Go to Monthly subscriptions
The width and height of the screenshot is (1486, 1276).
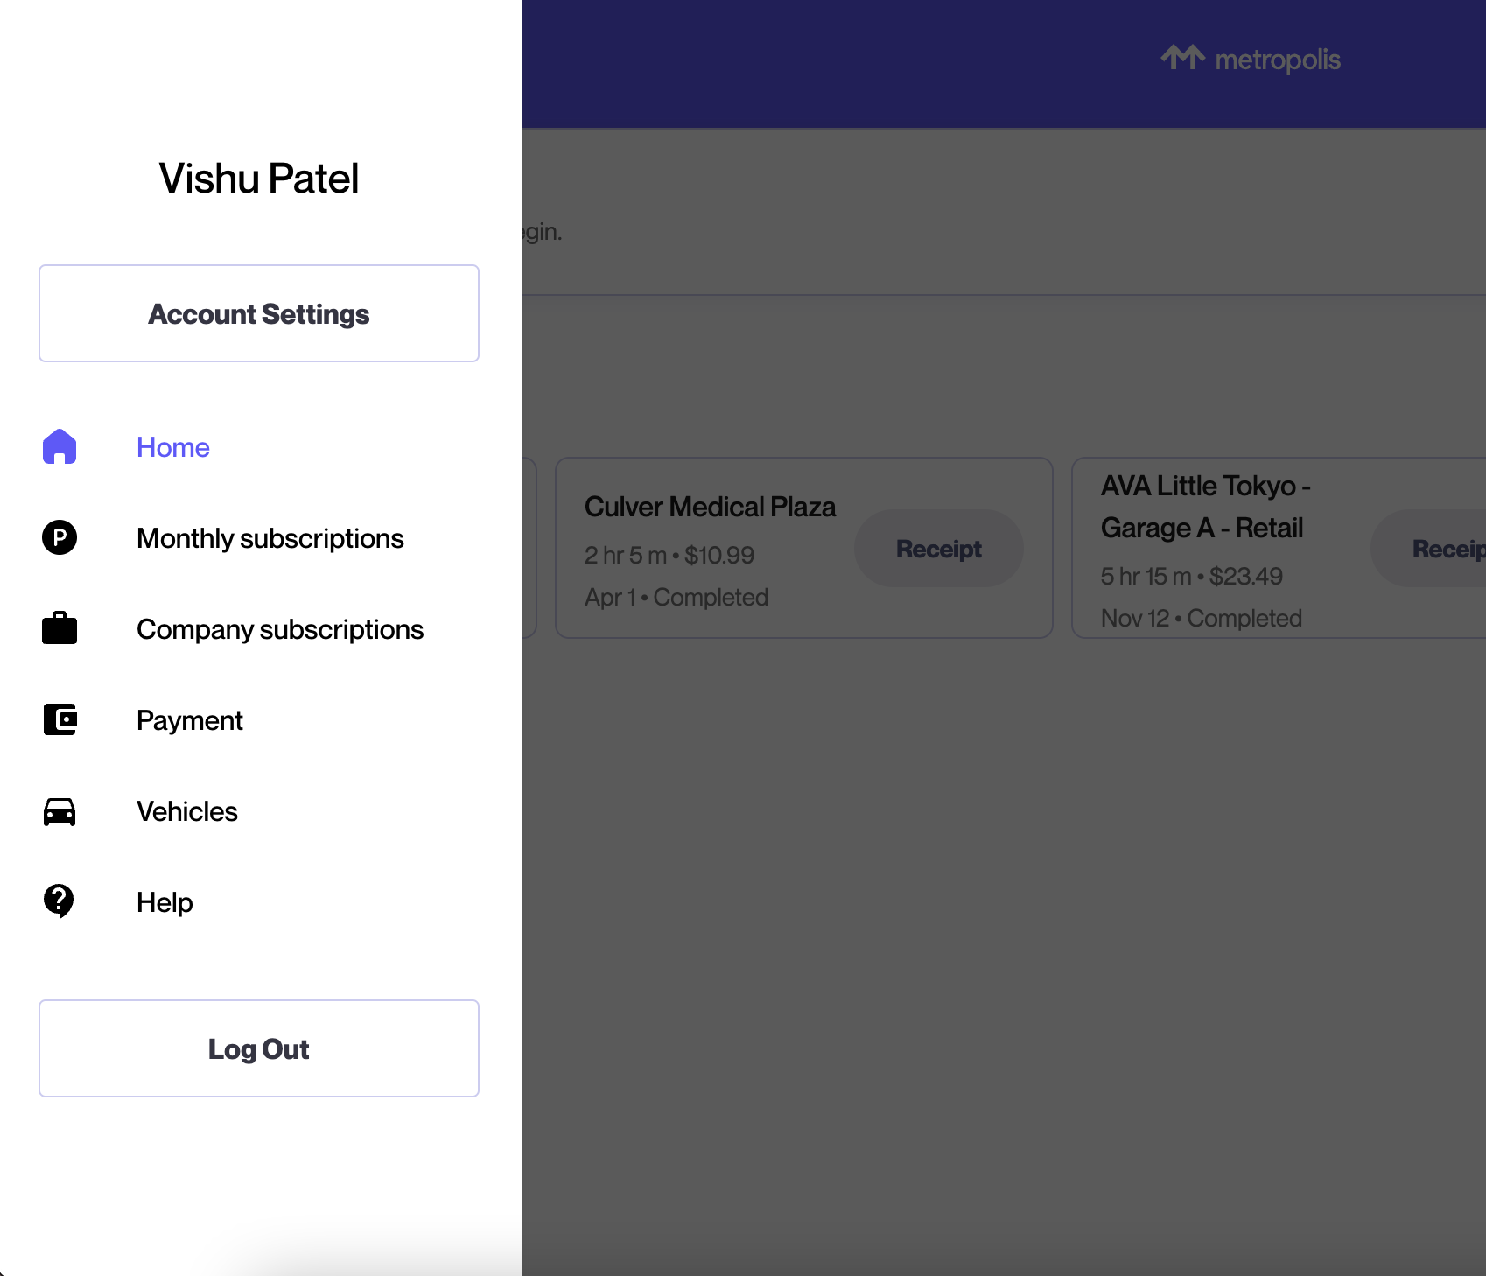click(x=270, y=538)
